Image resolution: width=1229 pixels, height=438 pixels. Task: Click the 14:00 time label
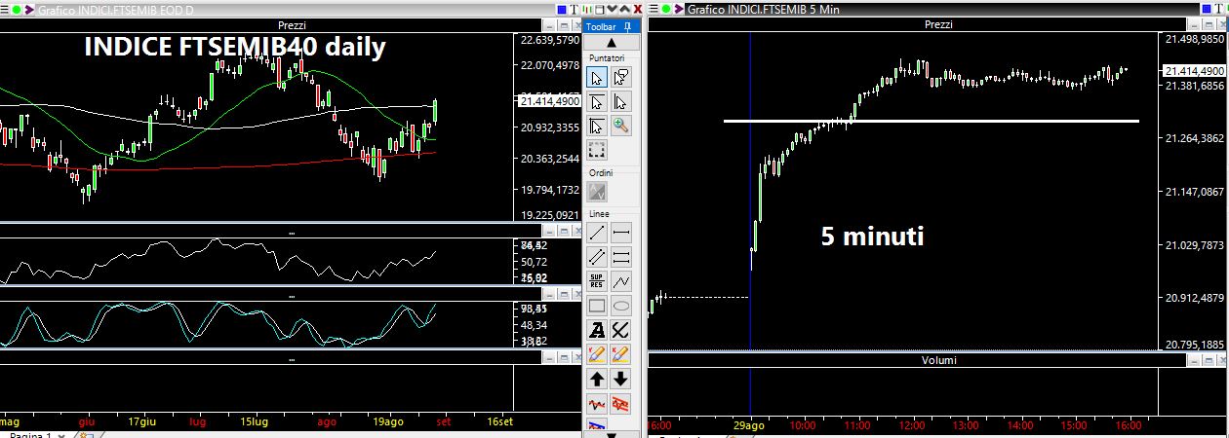point(1020,425)
